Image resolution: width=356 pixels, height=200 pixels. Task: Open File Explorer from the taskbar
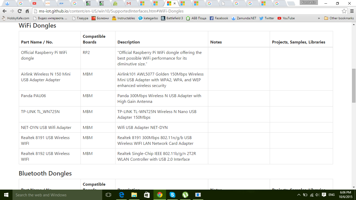[134, 195]
